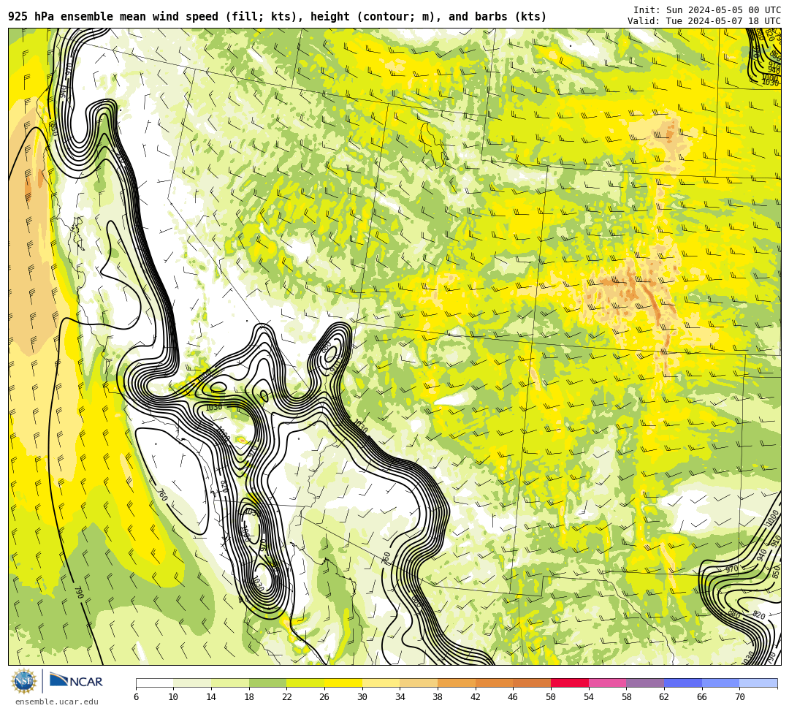789x711 pixels.
Task: Pick the tan 34–38 kts colorbar segment
Action: (419, 683)
